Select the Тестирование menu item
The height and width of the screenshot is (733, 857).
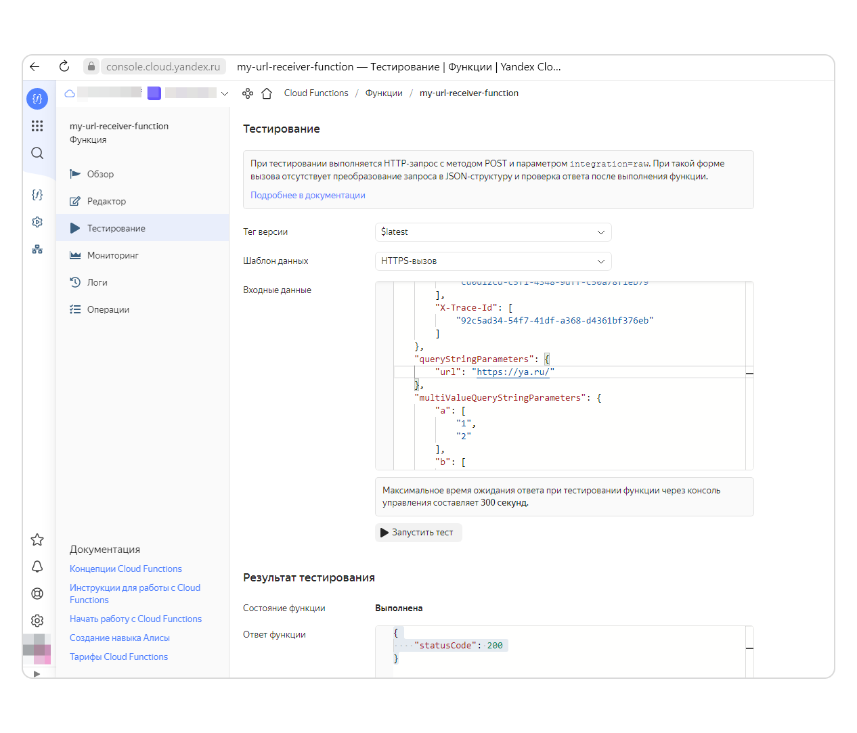pos(142,228)
